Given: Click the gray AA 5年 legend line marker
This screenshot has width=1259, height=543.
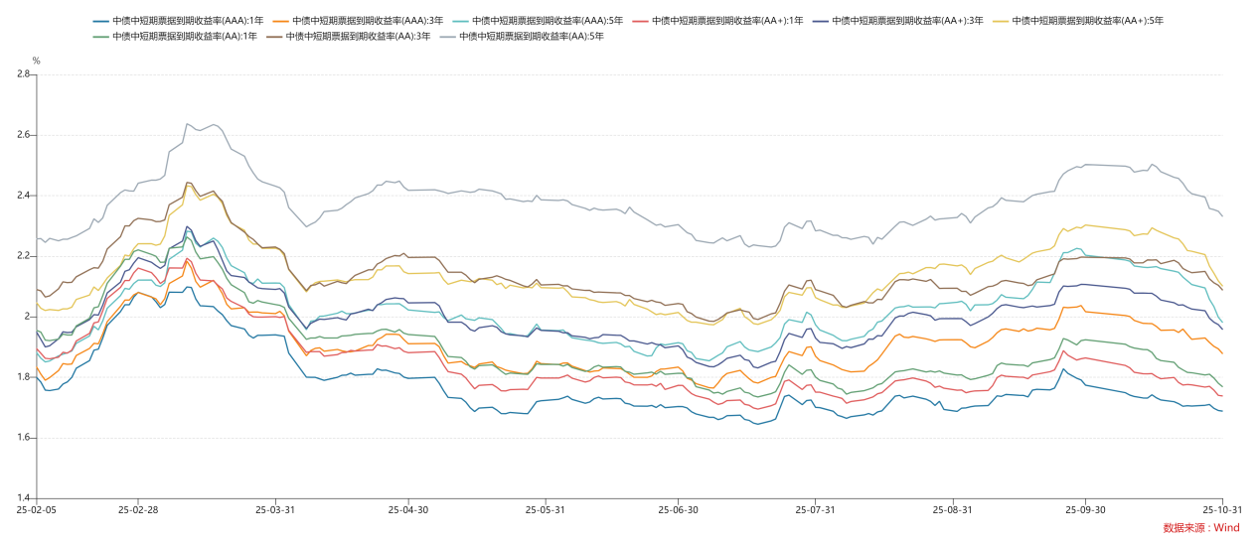Looking at the screenshot, I should click(x=447, y=37).
